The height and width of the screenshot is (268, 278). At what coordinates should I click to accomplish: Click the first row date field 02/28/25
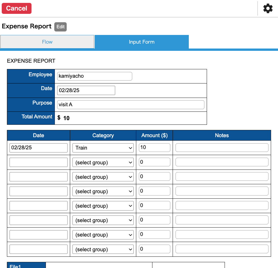38,148
